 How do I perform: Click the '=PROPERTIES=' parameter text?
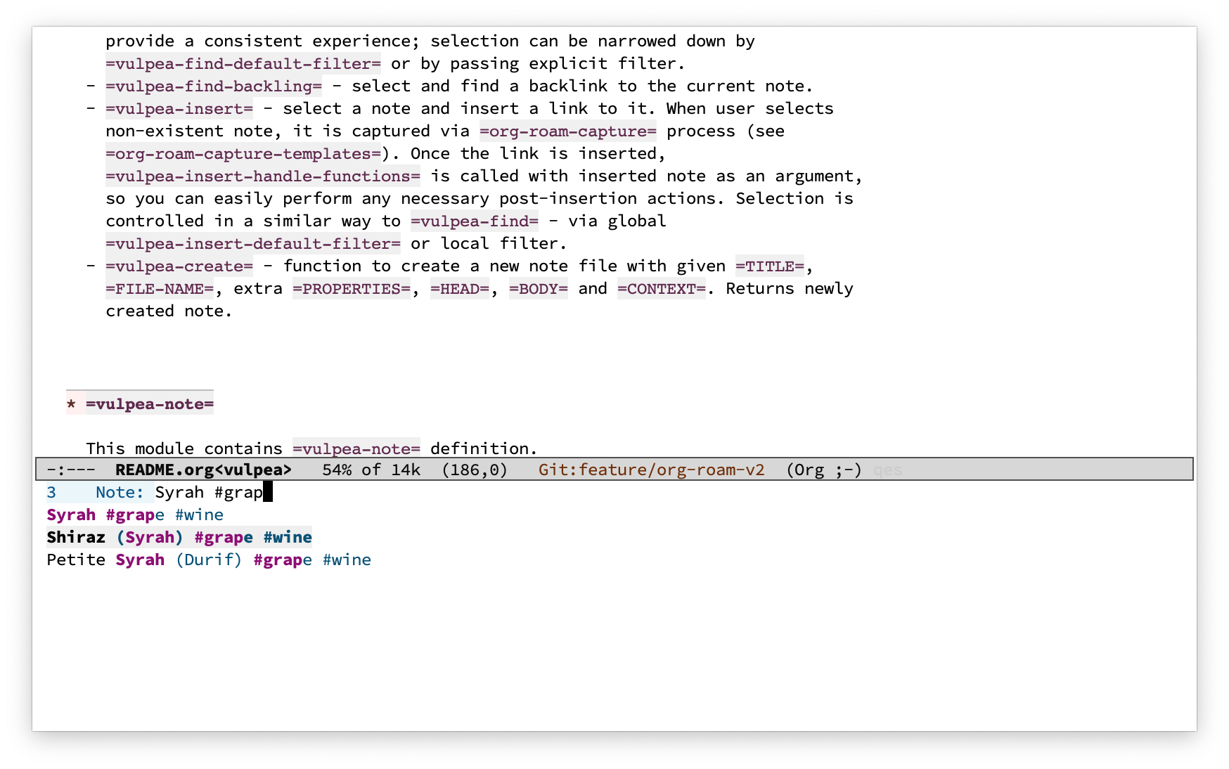(352, 288)
